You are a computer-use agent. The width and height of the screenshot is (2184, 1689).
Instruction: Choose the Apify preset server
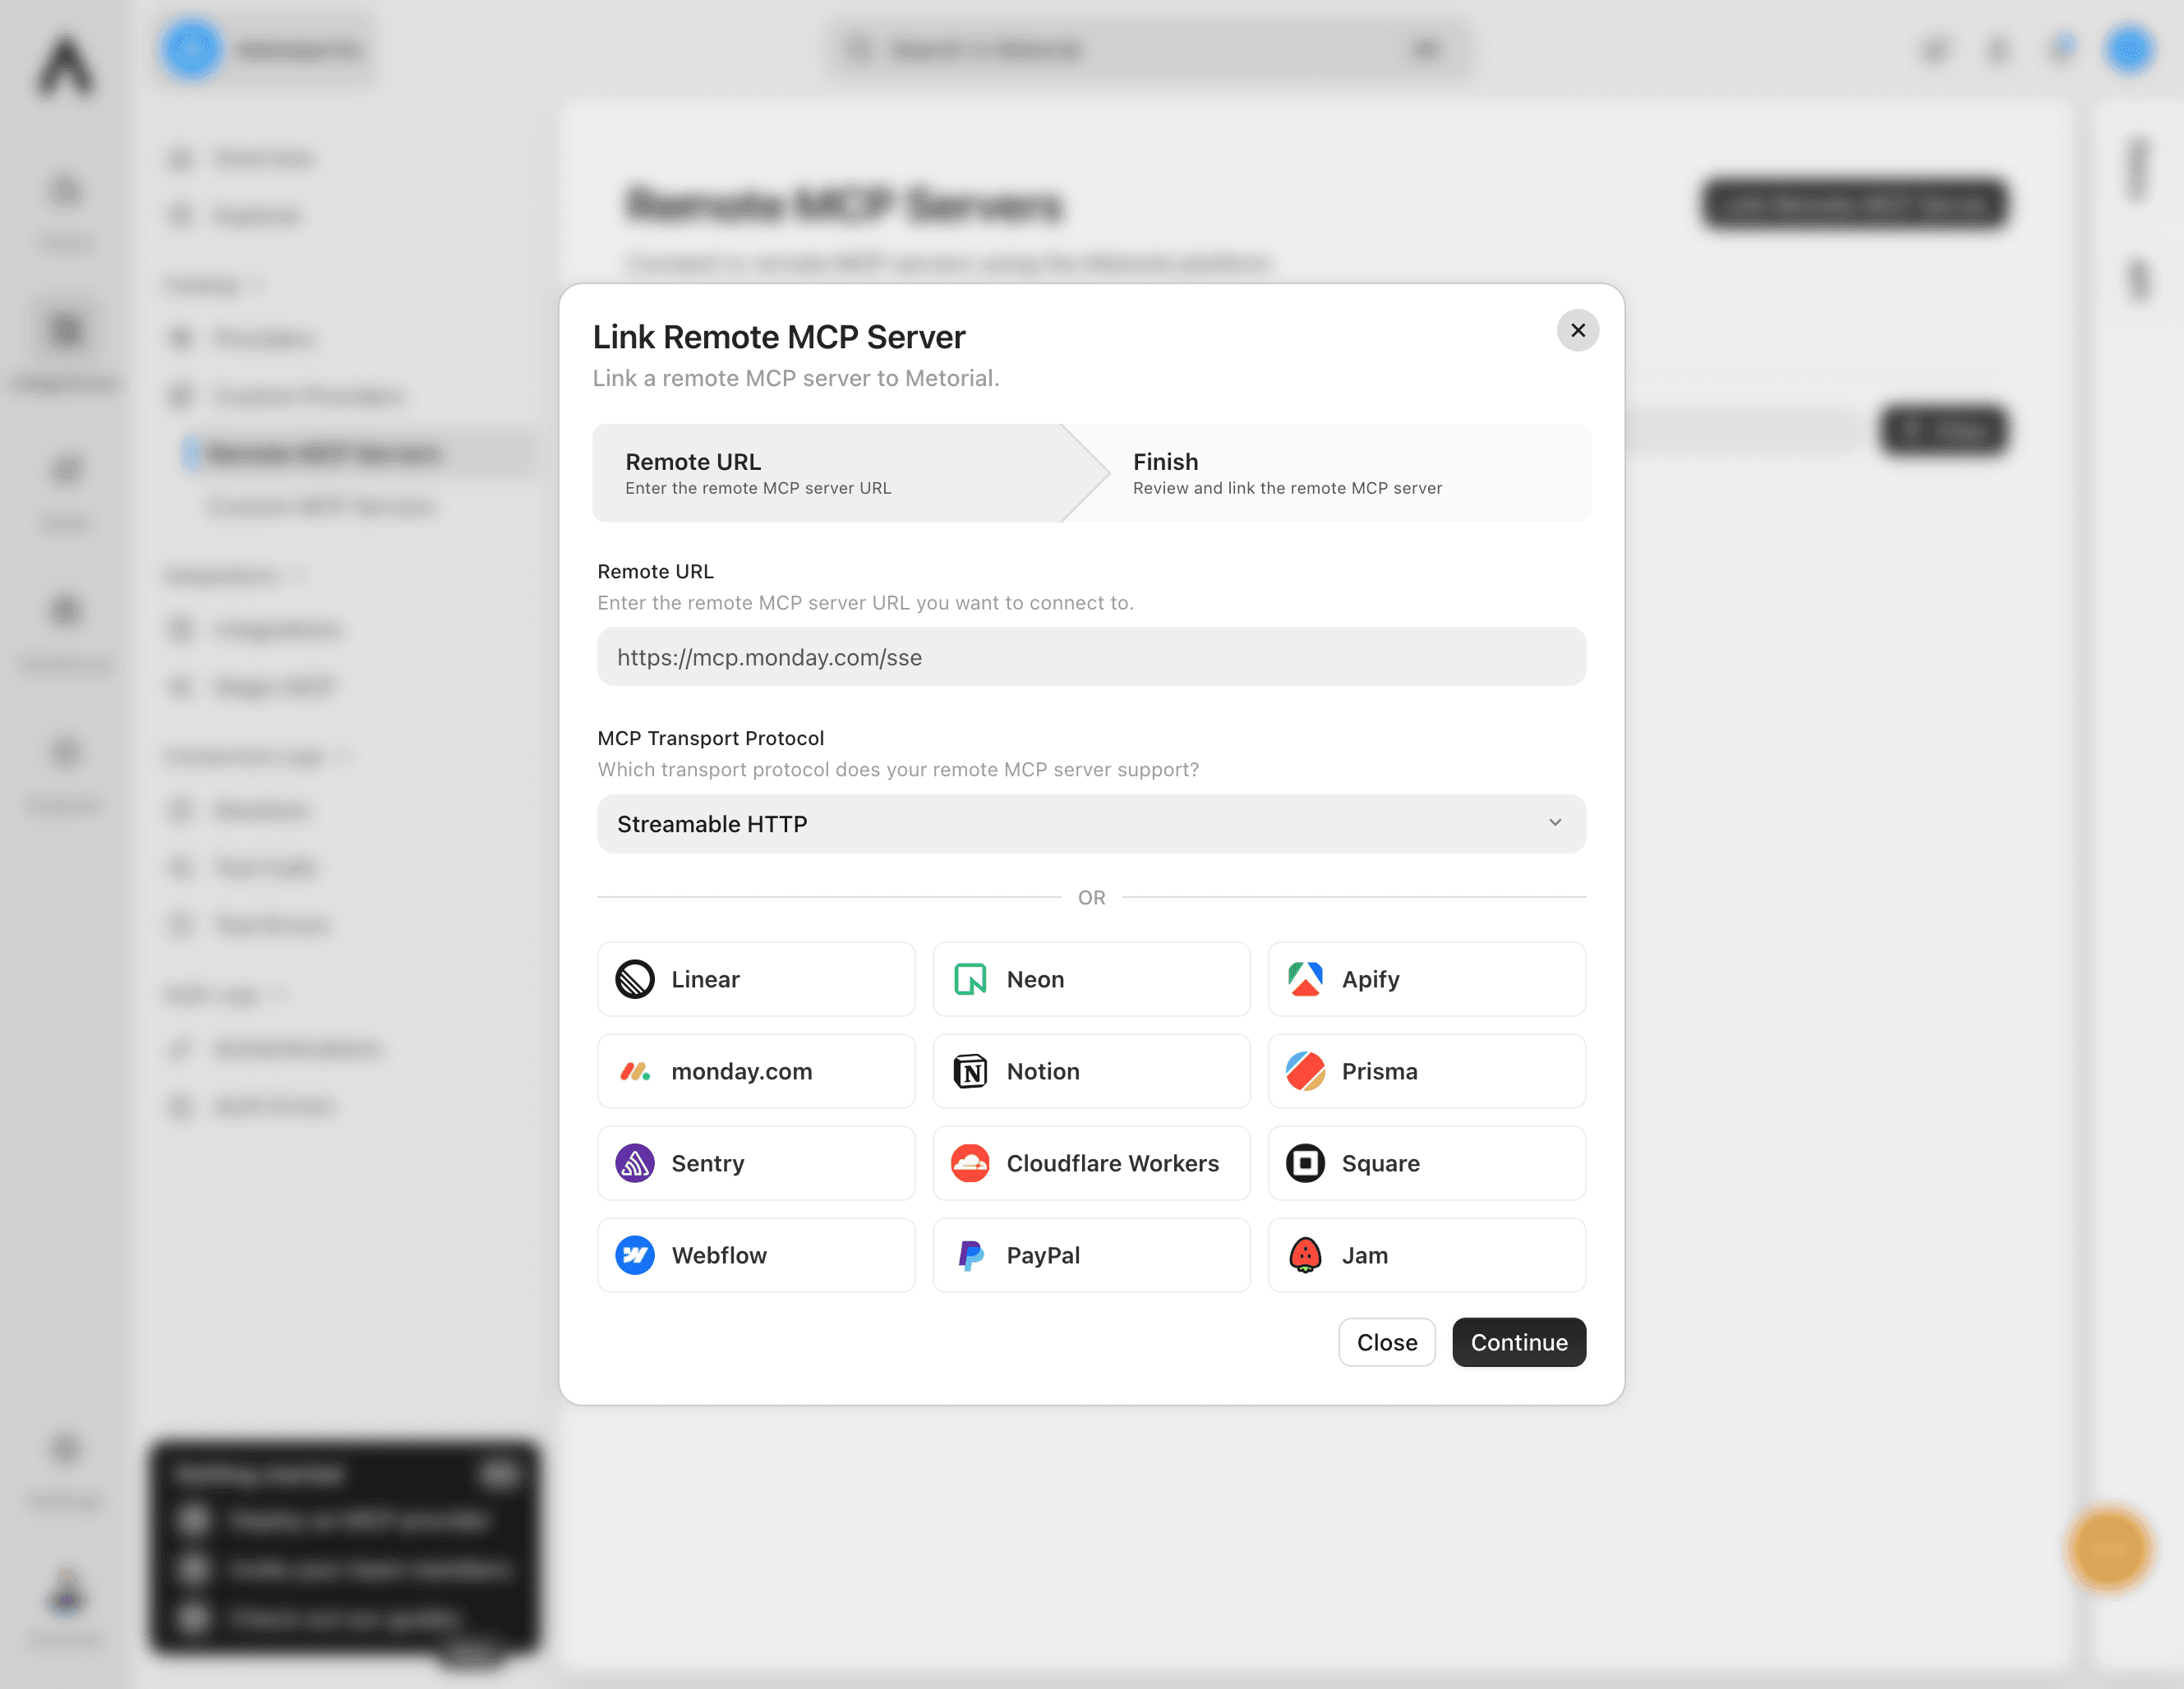1427,979
